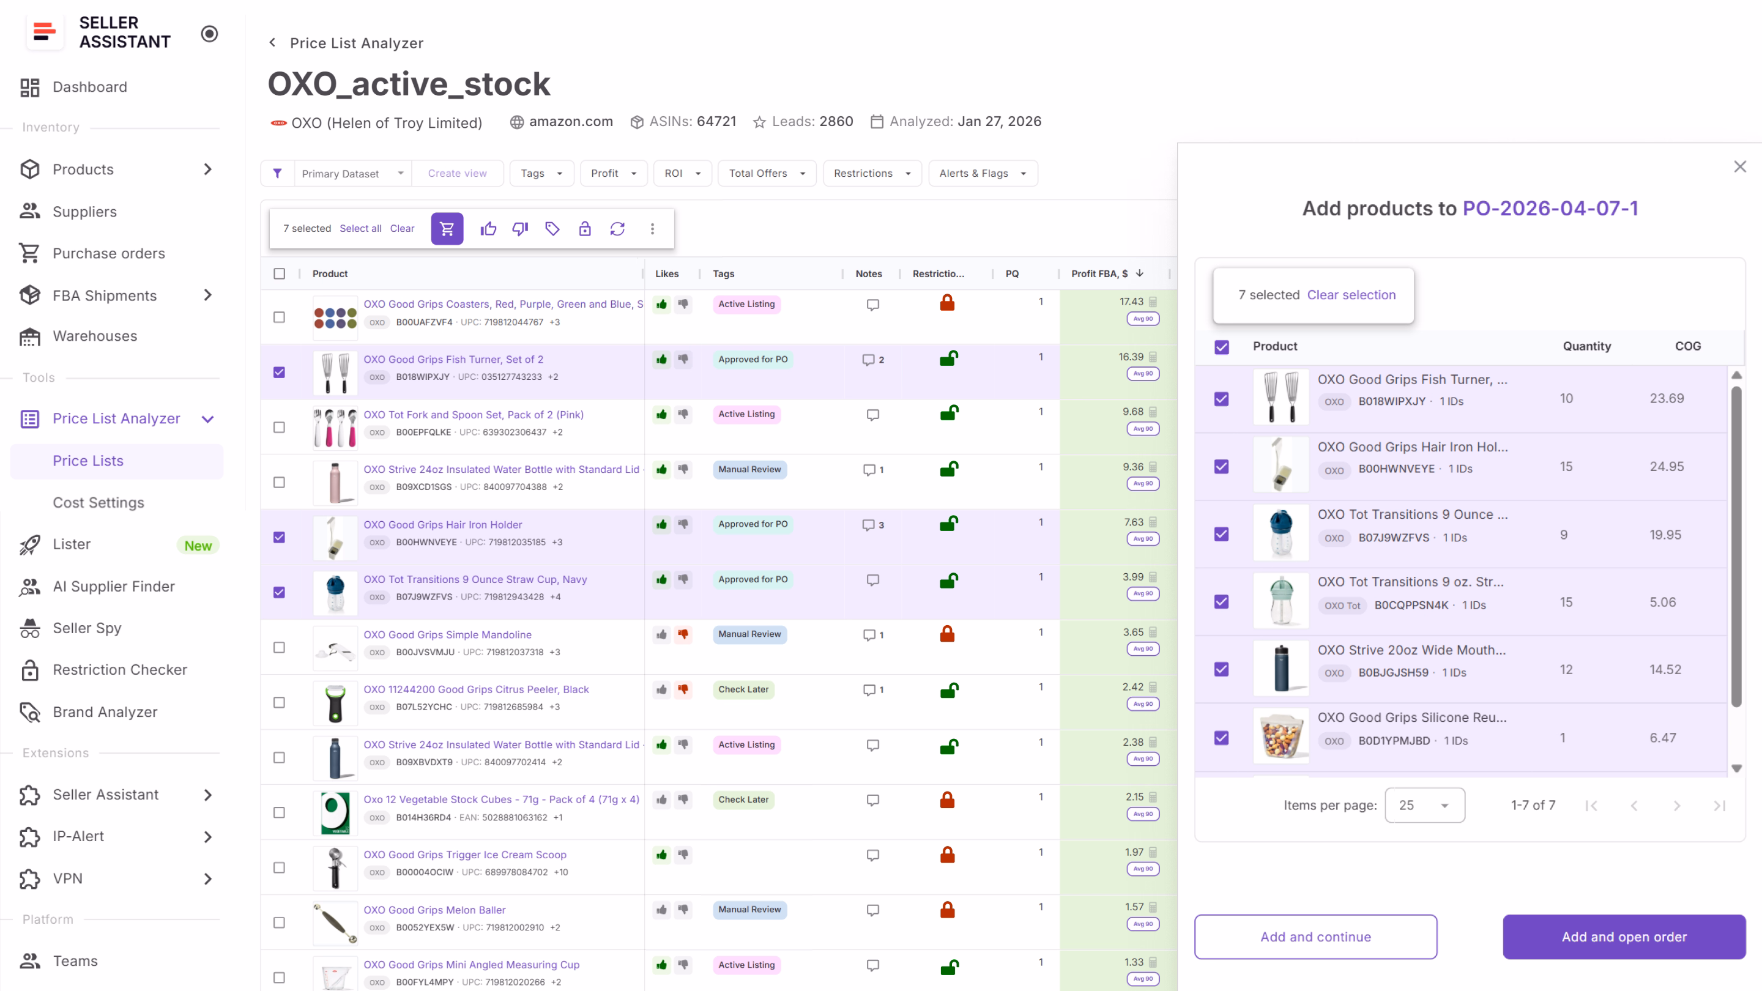Viewport: 1762px width, 991px height.
Task: Expand the FBA Shipments sidebar section
Action: pyautogui.click(x=207, y=295)
